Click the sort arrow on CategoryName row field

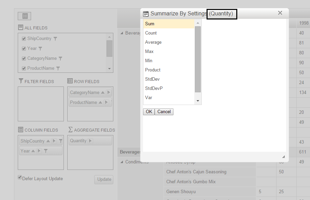[103, 92]
